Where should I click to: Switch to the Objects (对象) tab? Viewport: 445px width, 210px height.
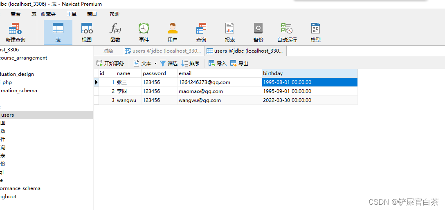click(108, 51)
